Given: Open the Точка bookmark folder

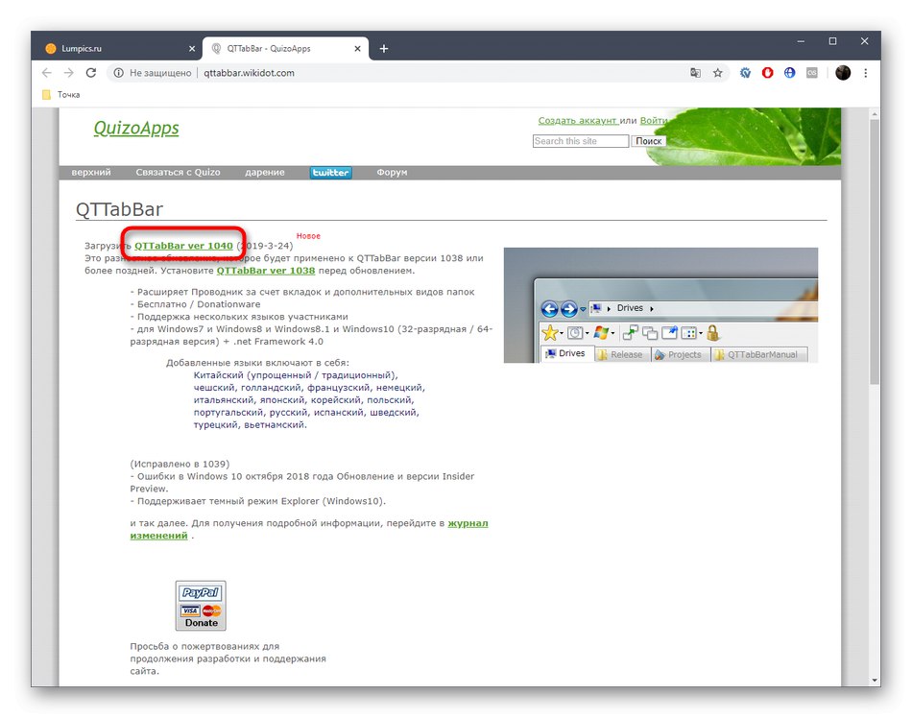Looking at the screenshot, I should tap(61, 95).
